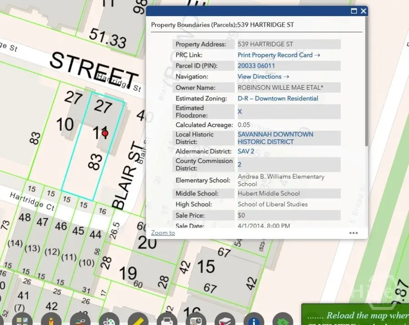The width and height of the screenshot is (409, 325).
Task: Open the sketch pen tool icon
Action: [81, 320]
